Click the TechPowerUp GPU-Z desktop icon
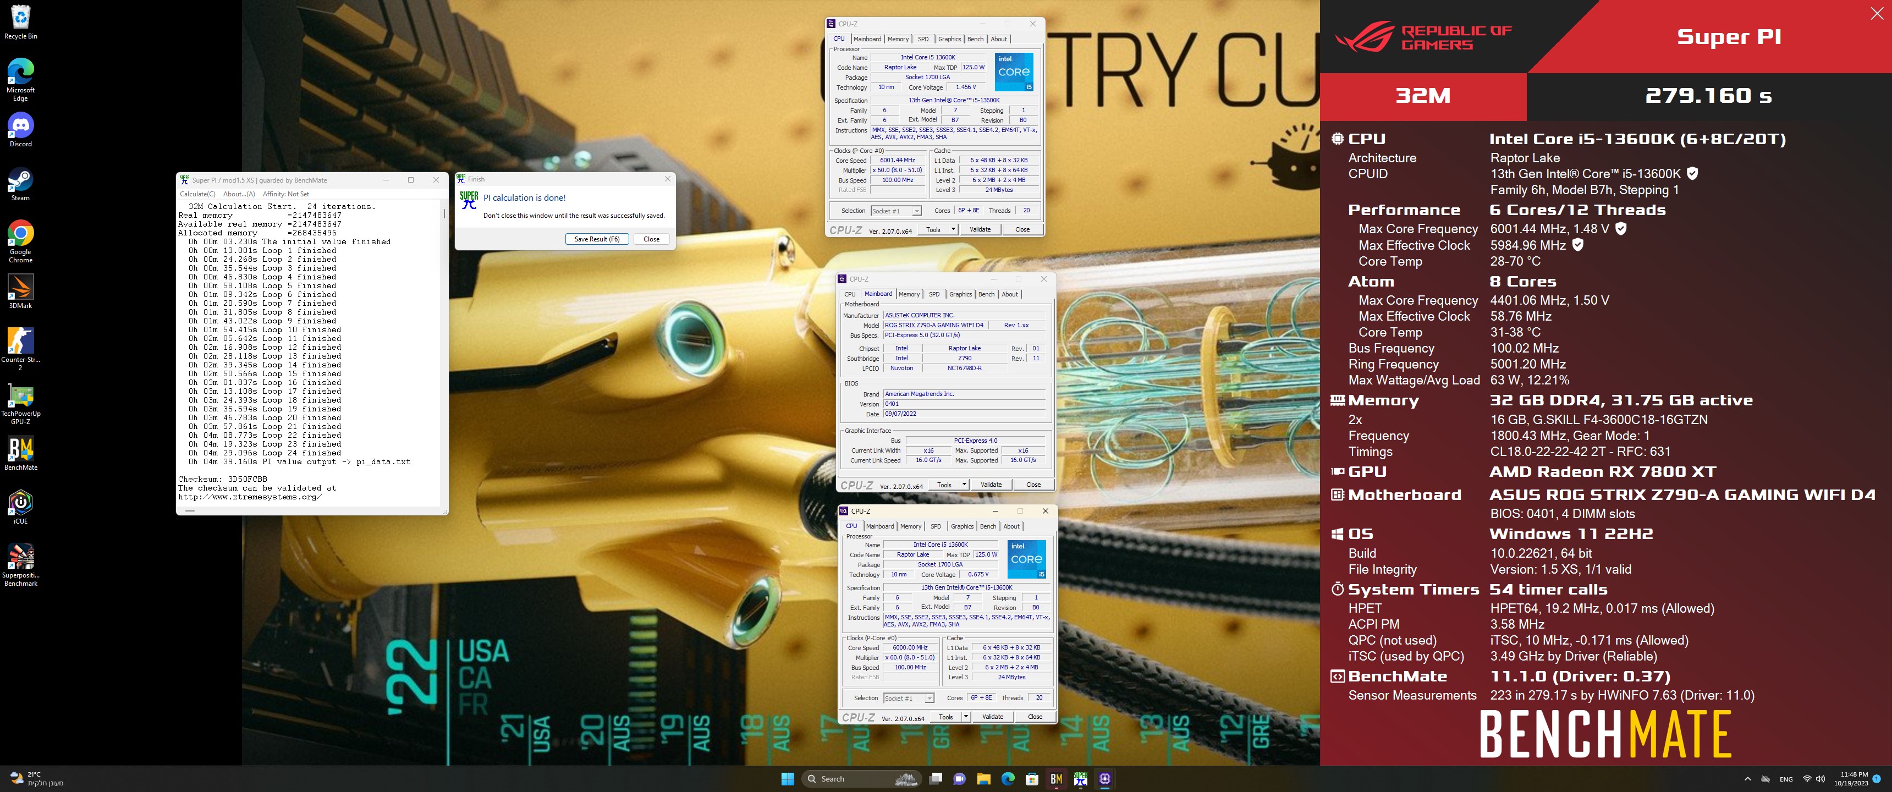Viewport: 1892px width, 792px height. point(20,403)
